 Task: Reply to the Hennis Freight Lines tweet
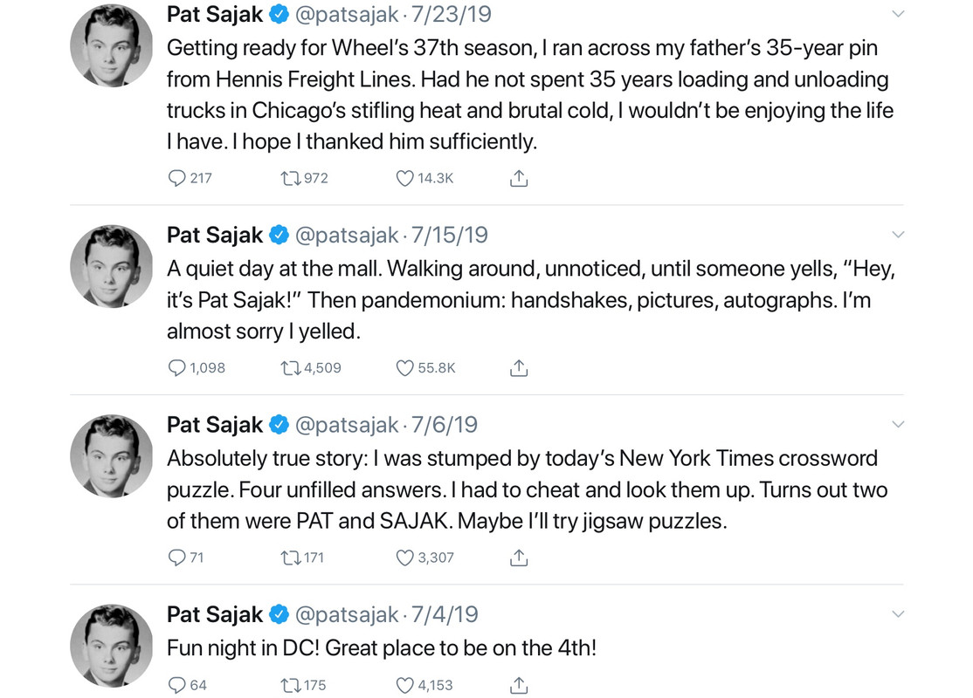pos(177,178)
